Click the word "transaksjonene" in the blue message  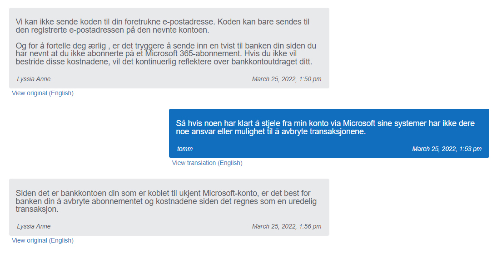pyautogui.click(x=338, y=132)
